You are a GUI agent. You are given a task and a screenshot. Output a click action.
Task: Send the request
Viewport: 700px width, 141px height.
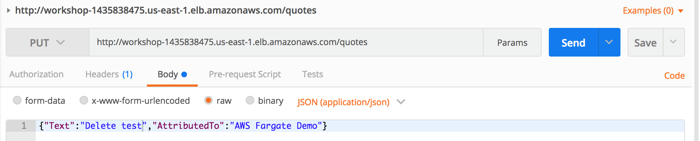[573, 42]
